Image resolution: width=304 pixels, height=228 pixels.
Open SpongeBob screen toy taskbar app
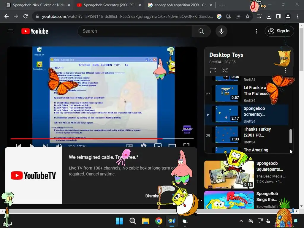(172, 221)
